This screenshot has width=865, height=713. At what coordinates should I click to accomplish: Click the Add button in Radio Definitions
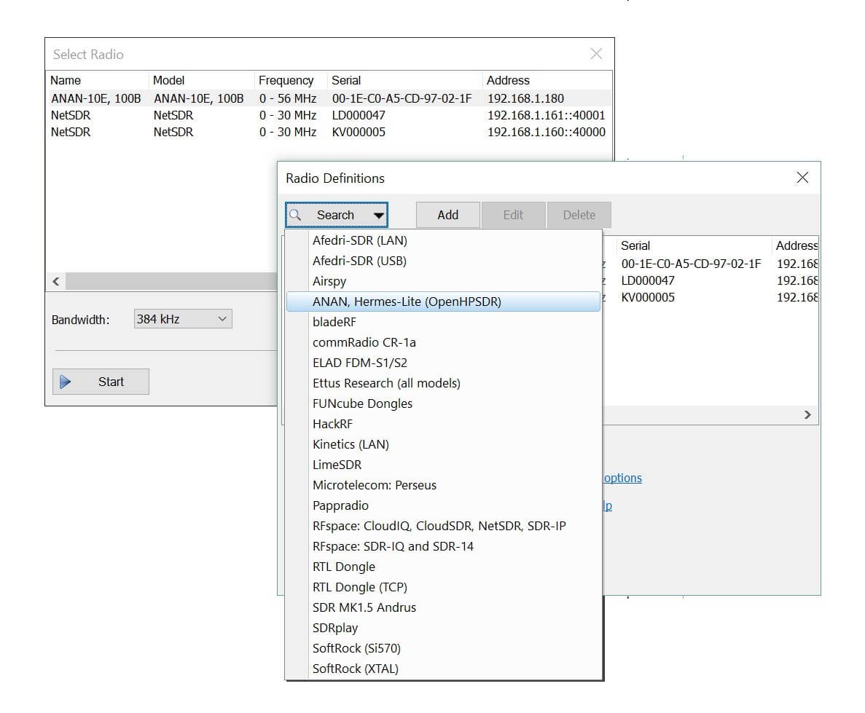(x=447, y=215)
